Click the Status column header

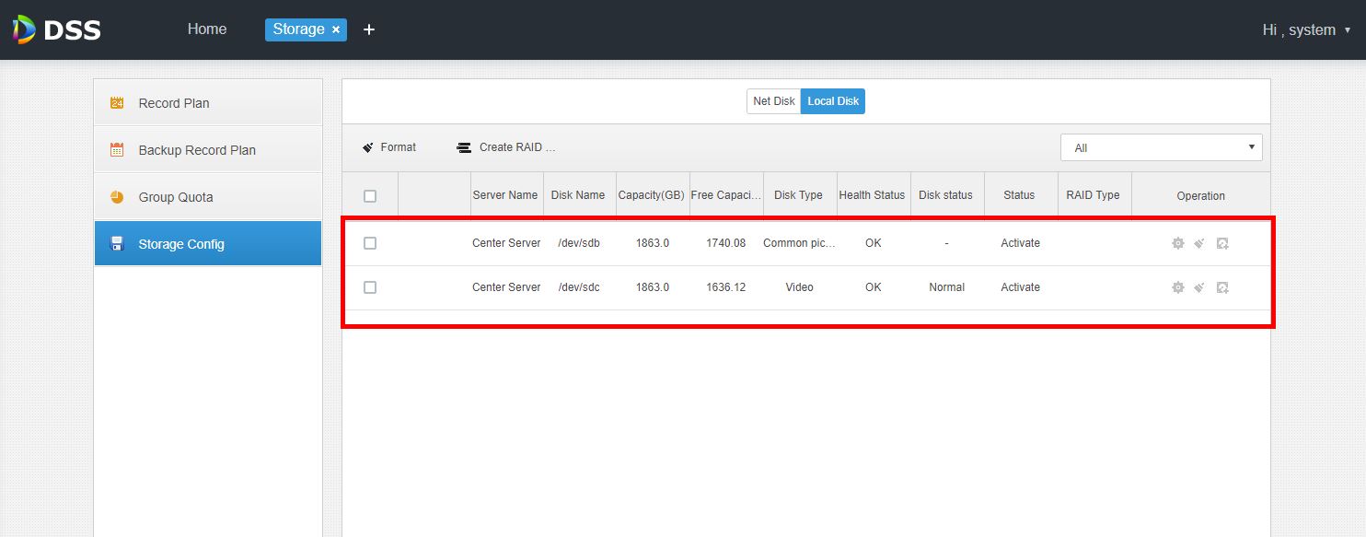pos(1020,195)
